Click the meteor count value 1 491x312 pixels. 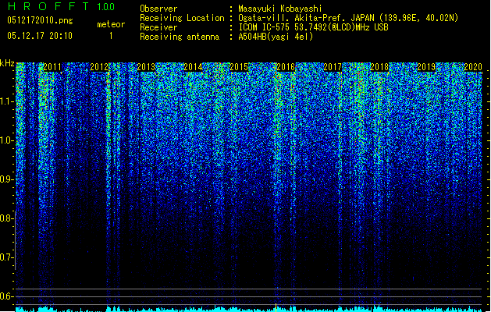(x=111, y=36)
